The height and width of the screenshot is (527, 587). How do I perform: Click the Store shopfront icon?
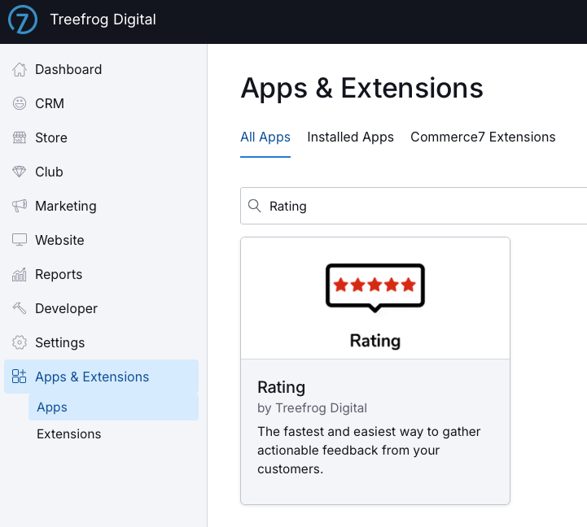(20, 137)
